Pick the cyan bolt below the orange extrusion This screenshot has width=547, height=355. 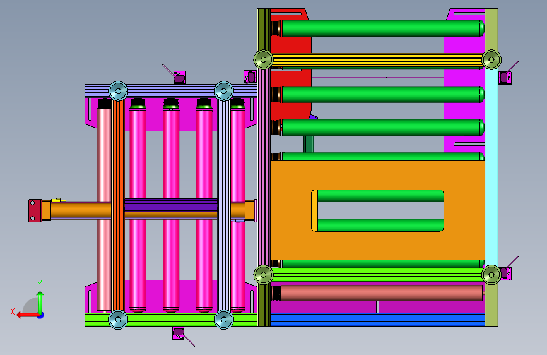(x=118, y=320)
